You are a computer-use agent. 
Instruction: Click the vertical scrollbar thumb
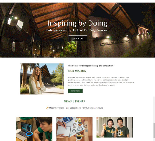pyautogui.click(x=154, y=130)
